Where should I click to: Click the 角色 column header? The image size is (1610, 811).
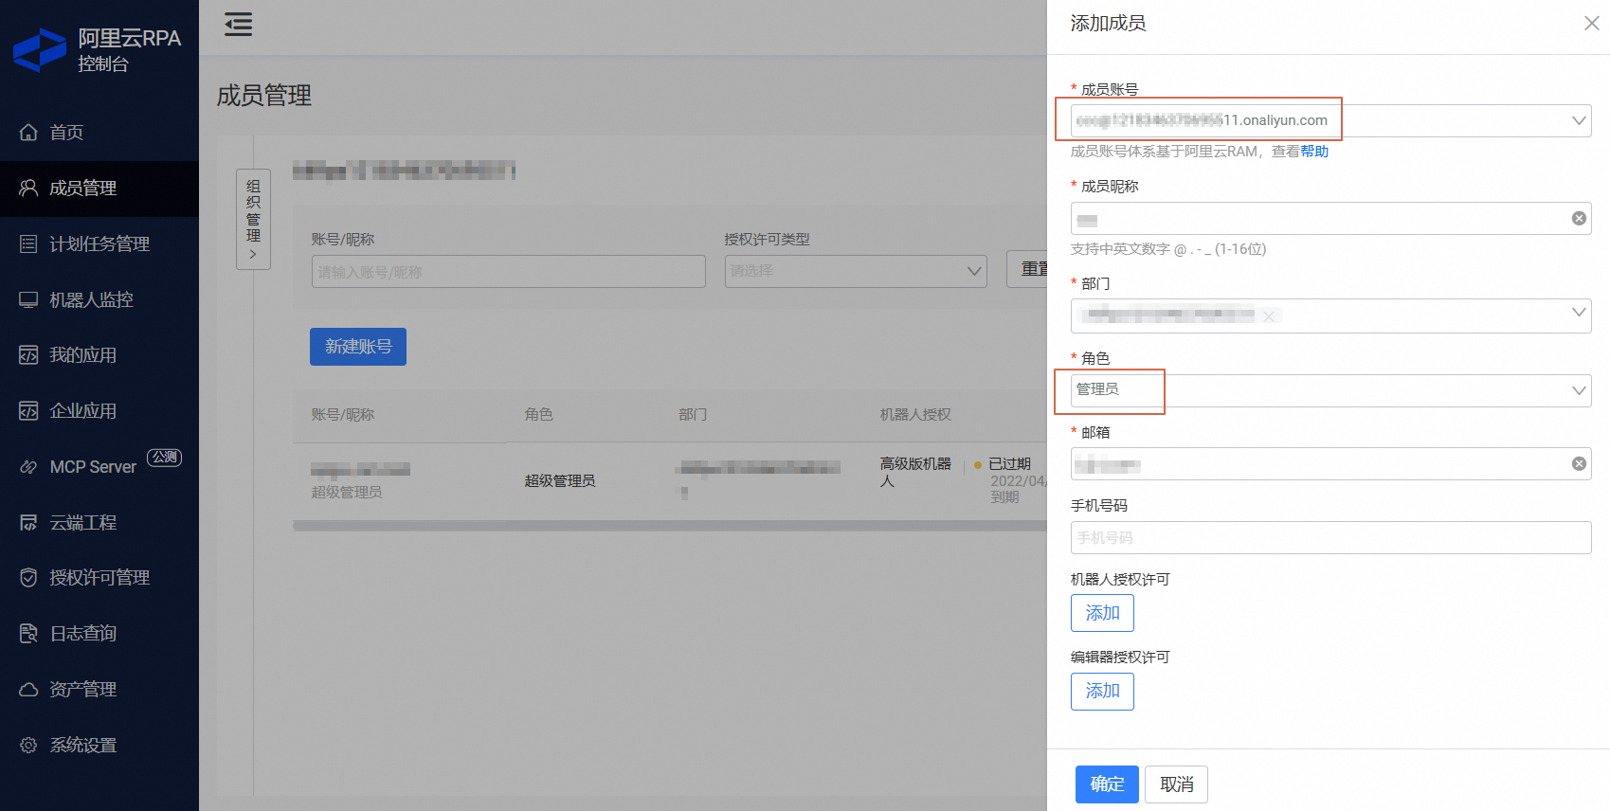538,415
